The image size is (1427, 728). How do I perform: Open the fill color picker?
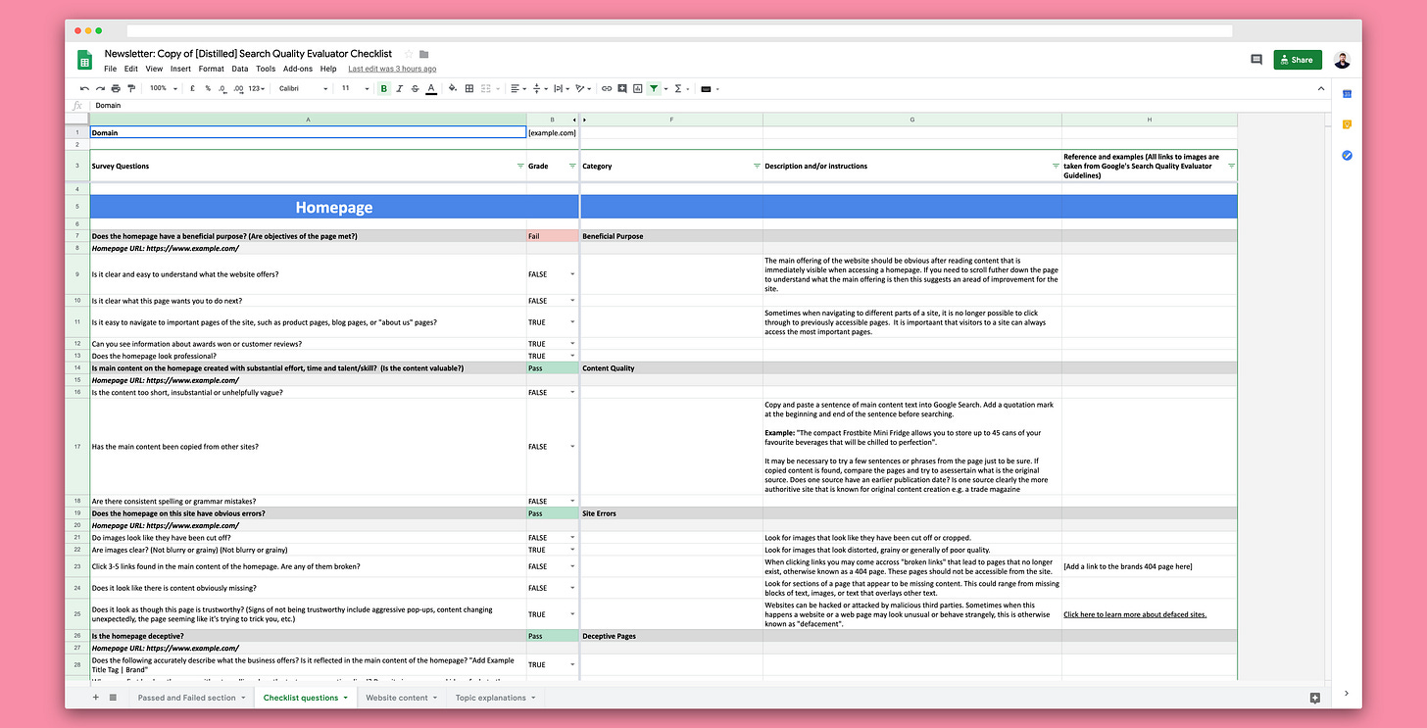click(x=453, y=88)
